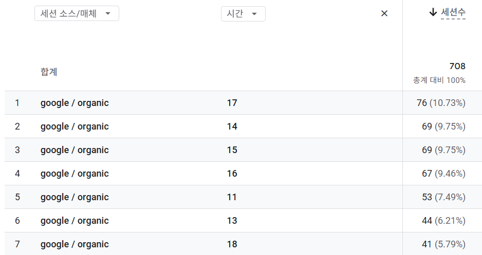Select google / organic in row 2

click(x=75, y=126)
